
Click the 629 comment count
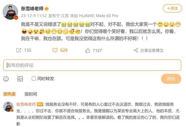coord(64,50)
